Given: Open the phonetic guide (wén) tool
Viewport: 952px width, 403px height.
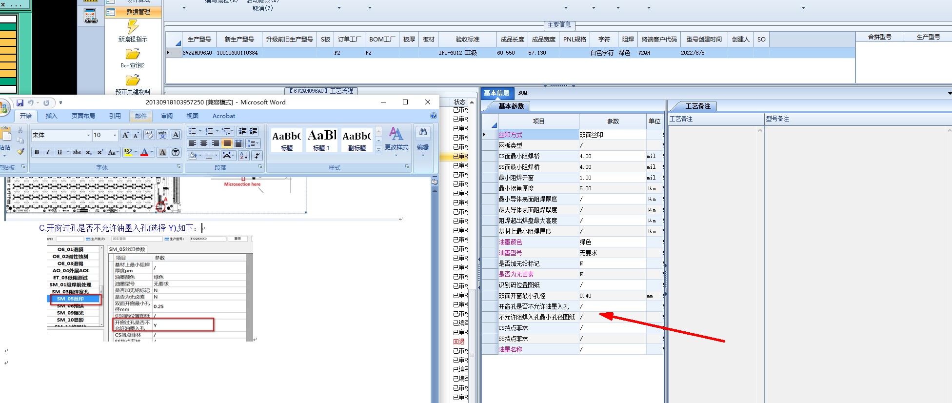Looking at the screenshot, I should [x=162, y=135].
